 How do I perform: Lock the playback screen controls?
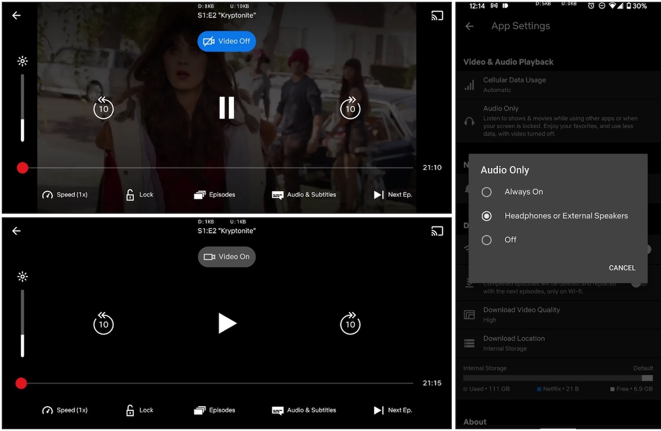140,194
